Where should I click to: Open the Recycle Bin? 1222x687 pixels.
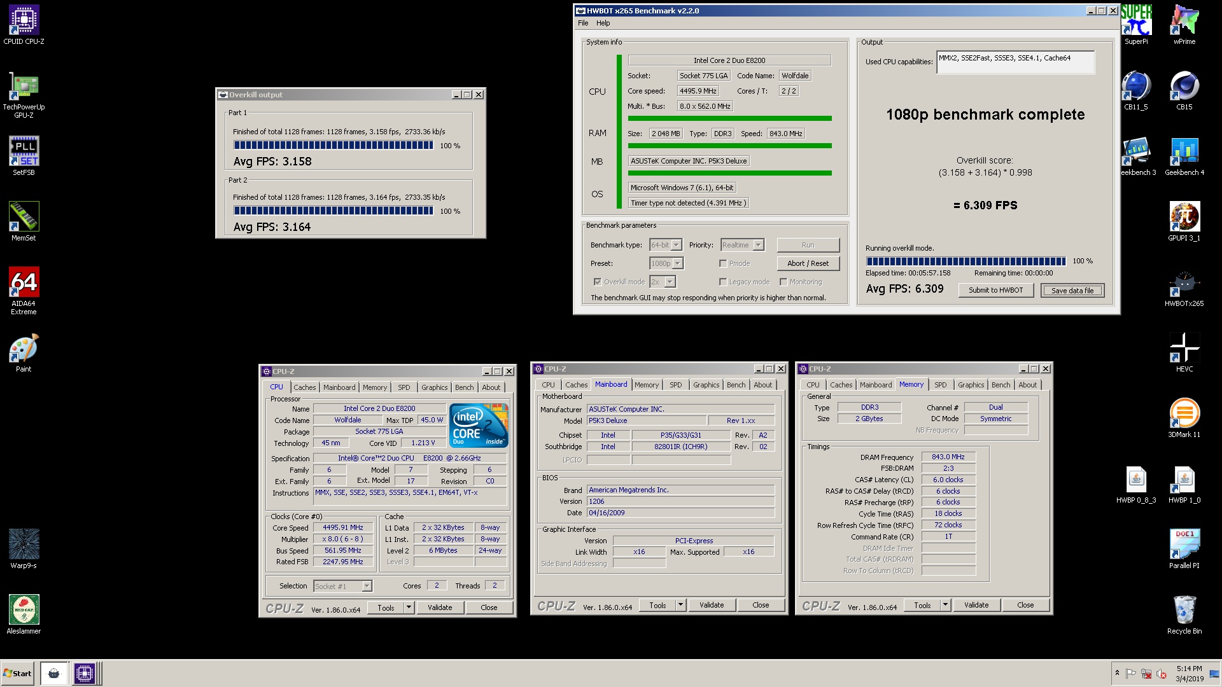(x=1184, y=615)
